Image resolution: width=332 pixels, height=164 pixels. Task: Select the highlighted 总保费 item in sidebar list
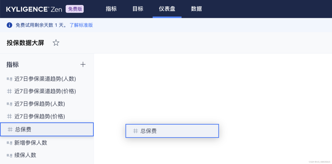(x=47, y=130)
